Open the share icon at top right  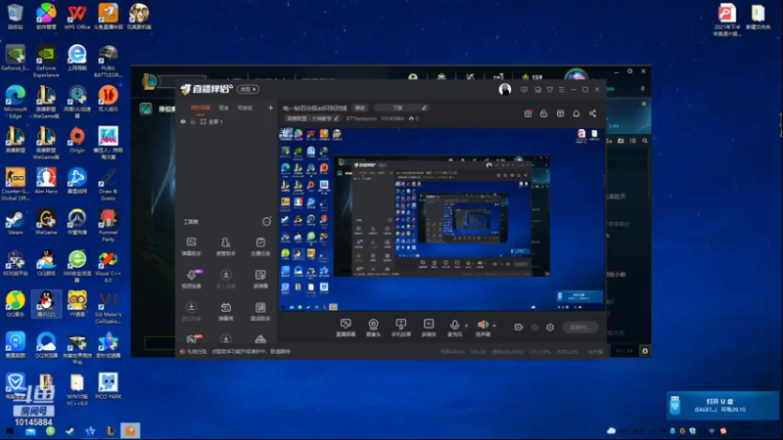(x=593, y=113)
